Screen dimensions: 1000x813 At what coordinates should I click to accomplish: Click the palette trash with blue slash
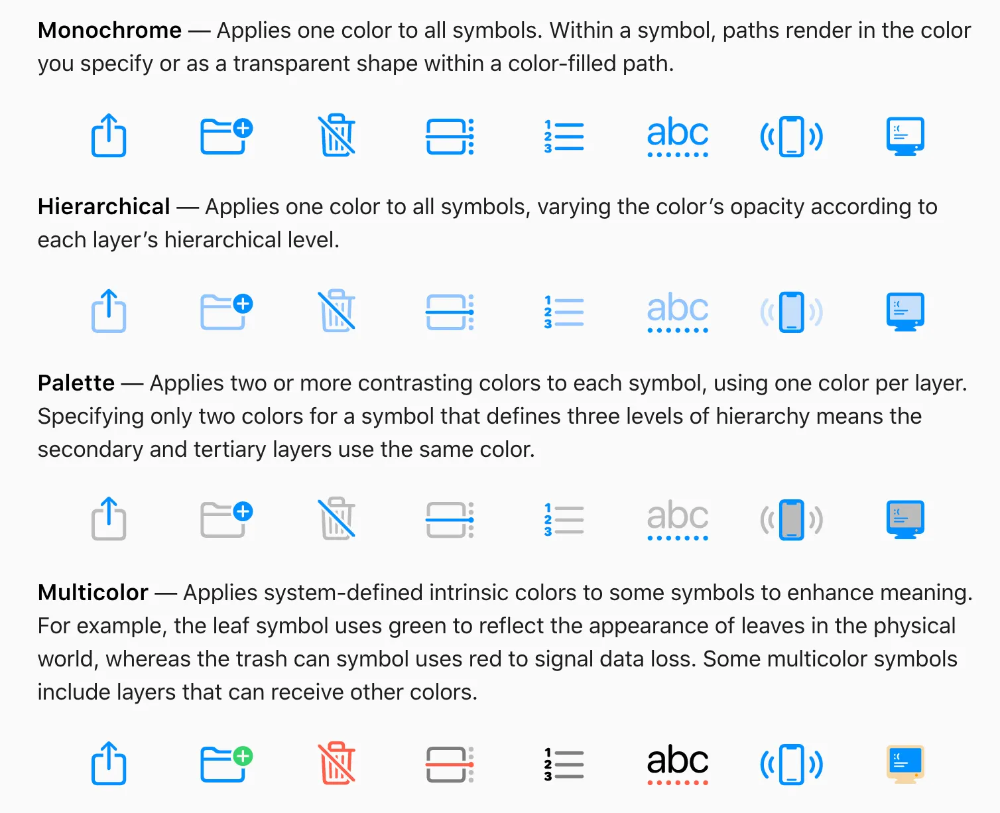click(337, 519)
